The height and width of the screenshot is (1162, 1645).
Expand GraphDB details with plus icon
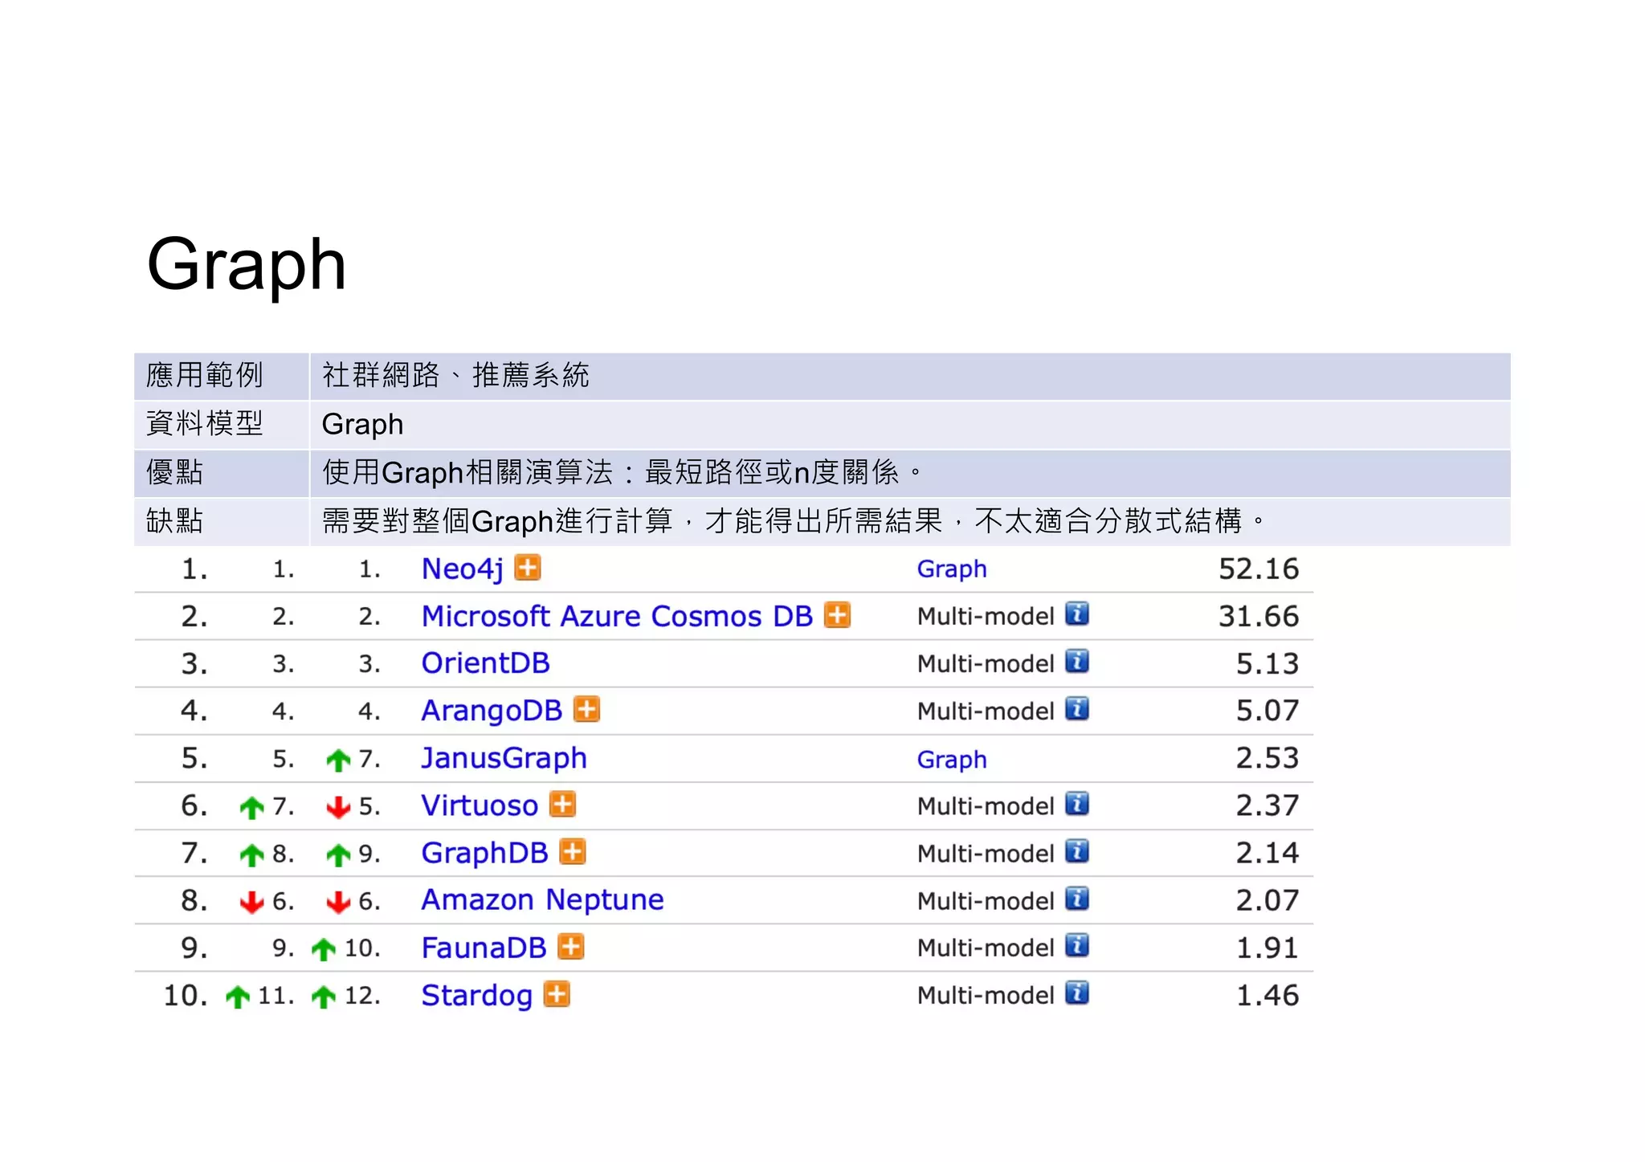click(572, 851)
